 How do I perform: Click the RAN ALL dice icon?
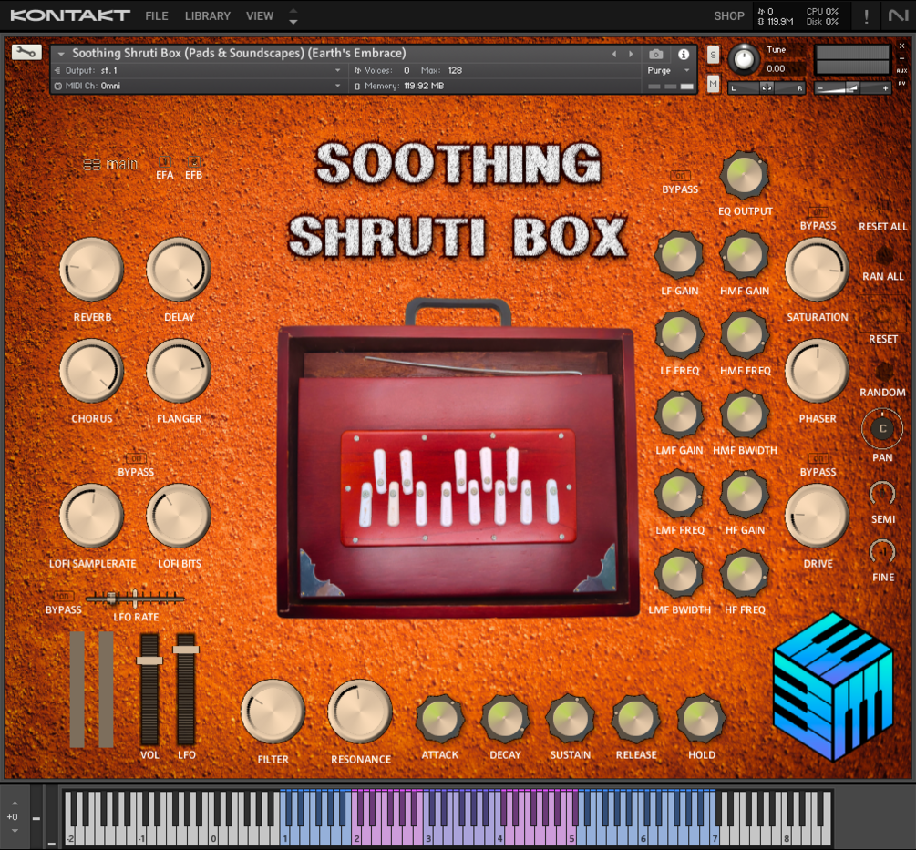click(884, 255)
